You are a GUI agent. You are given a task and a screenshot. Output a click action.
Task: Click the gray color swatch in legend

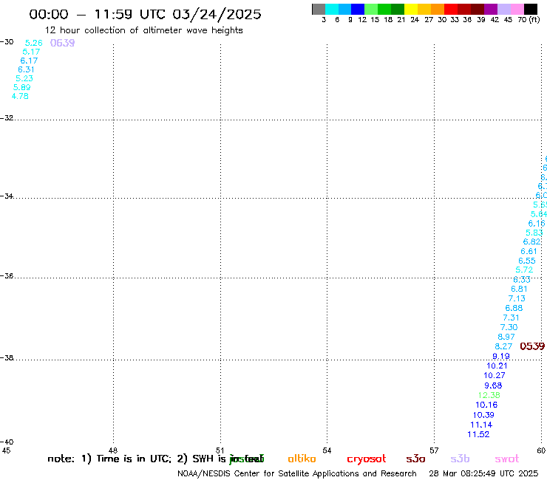tap(319, 9)
